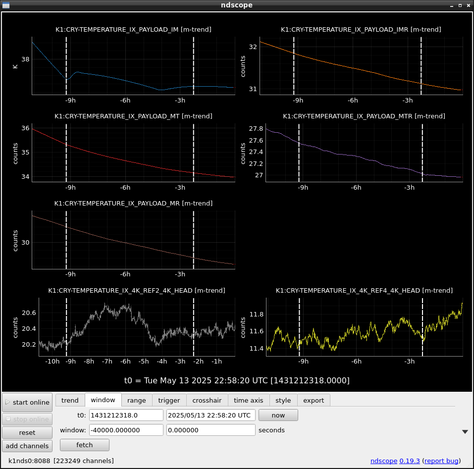Edit the window end value 0.000000
This screenshot has width=474, height=469.
[x=211, y=430]
